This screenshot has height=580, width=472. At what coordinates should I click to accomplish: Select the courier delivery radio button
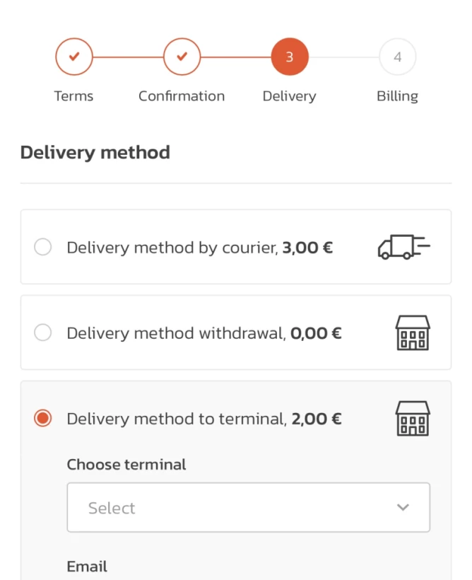coord(43,247)
